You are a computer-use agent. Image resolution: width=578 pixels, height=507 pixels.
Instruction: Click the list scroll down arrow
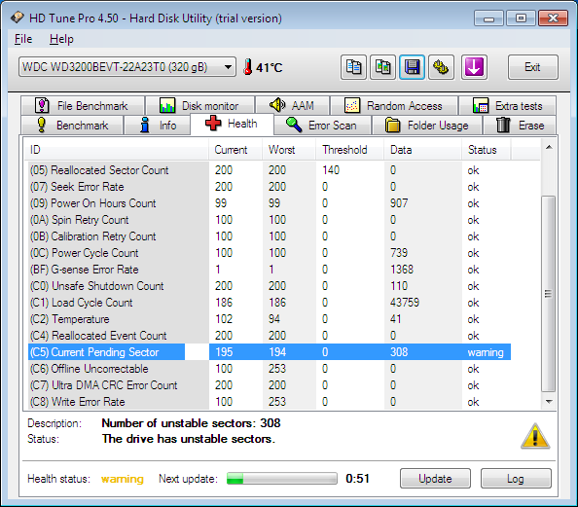pyautogui.click(x=549, y=402)
